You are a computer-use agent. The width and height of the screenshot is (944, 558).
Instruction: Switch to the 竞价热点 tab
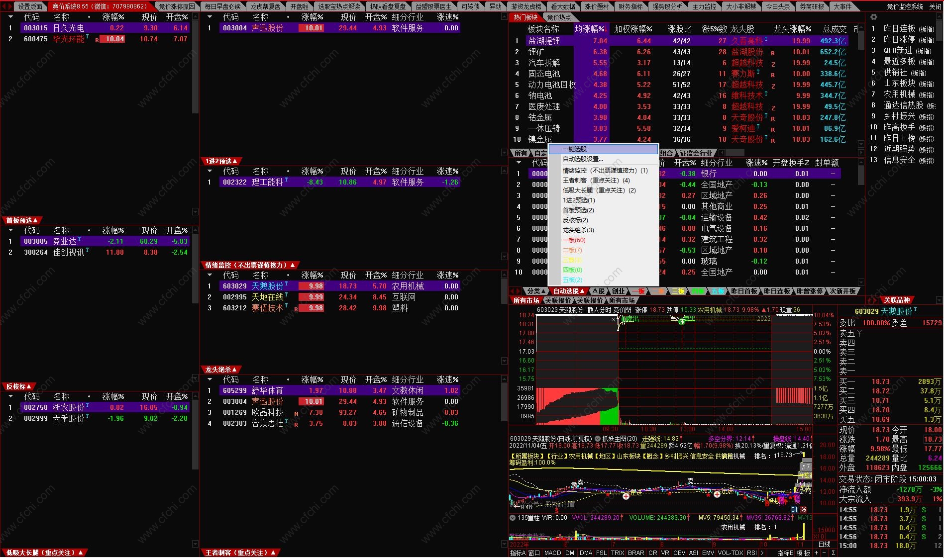tap(559, 17)
